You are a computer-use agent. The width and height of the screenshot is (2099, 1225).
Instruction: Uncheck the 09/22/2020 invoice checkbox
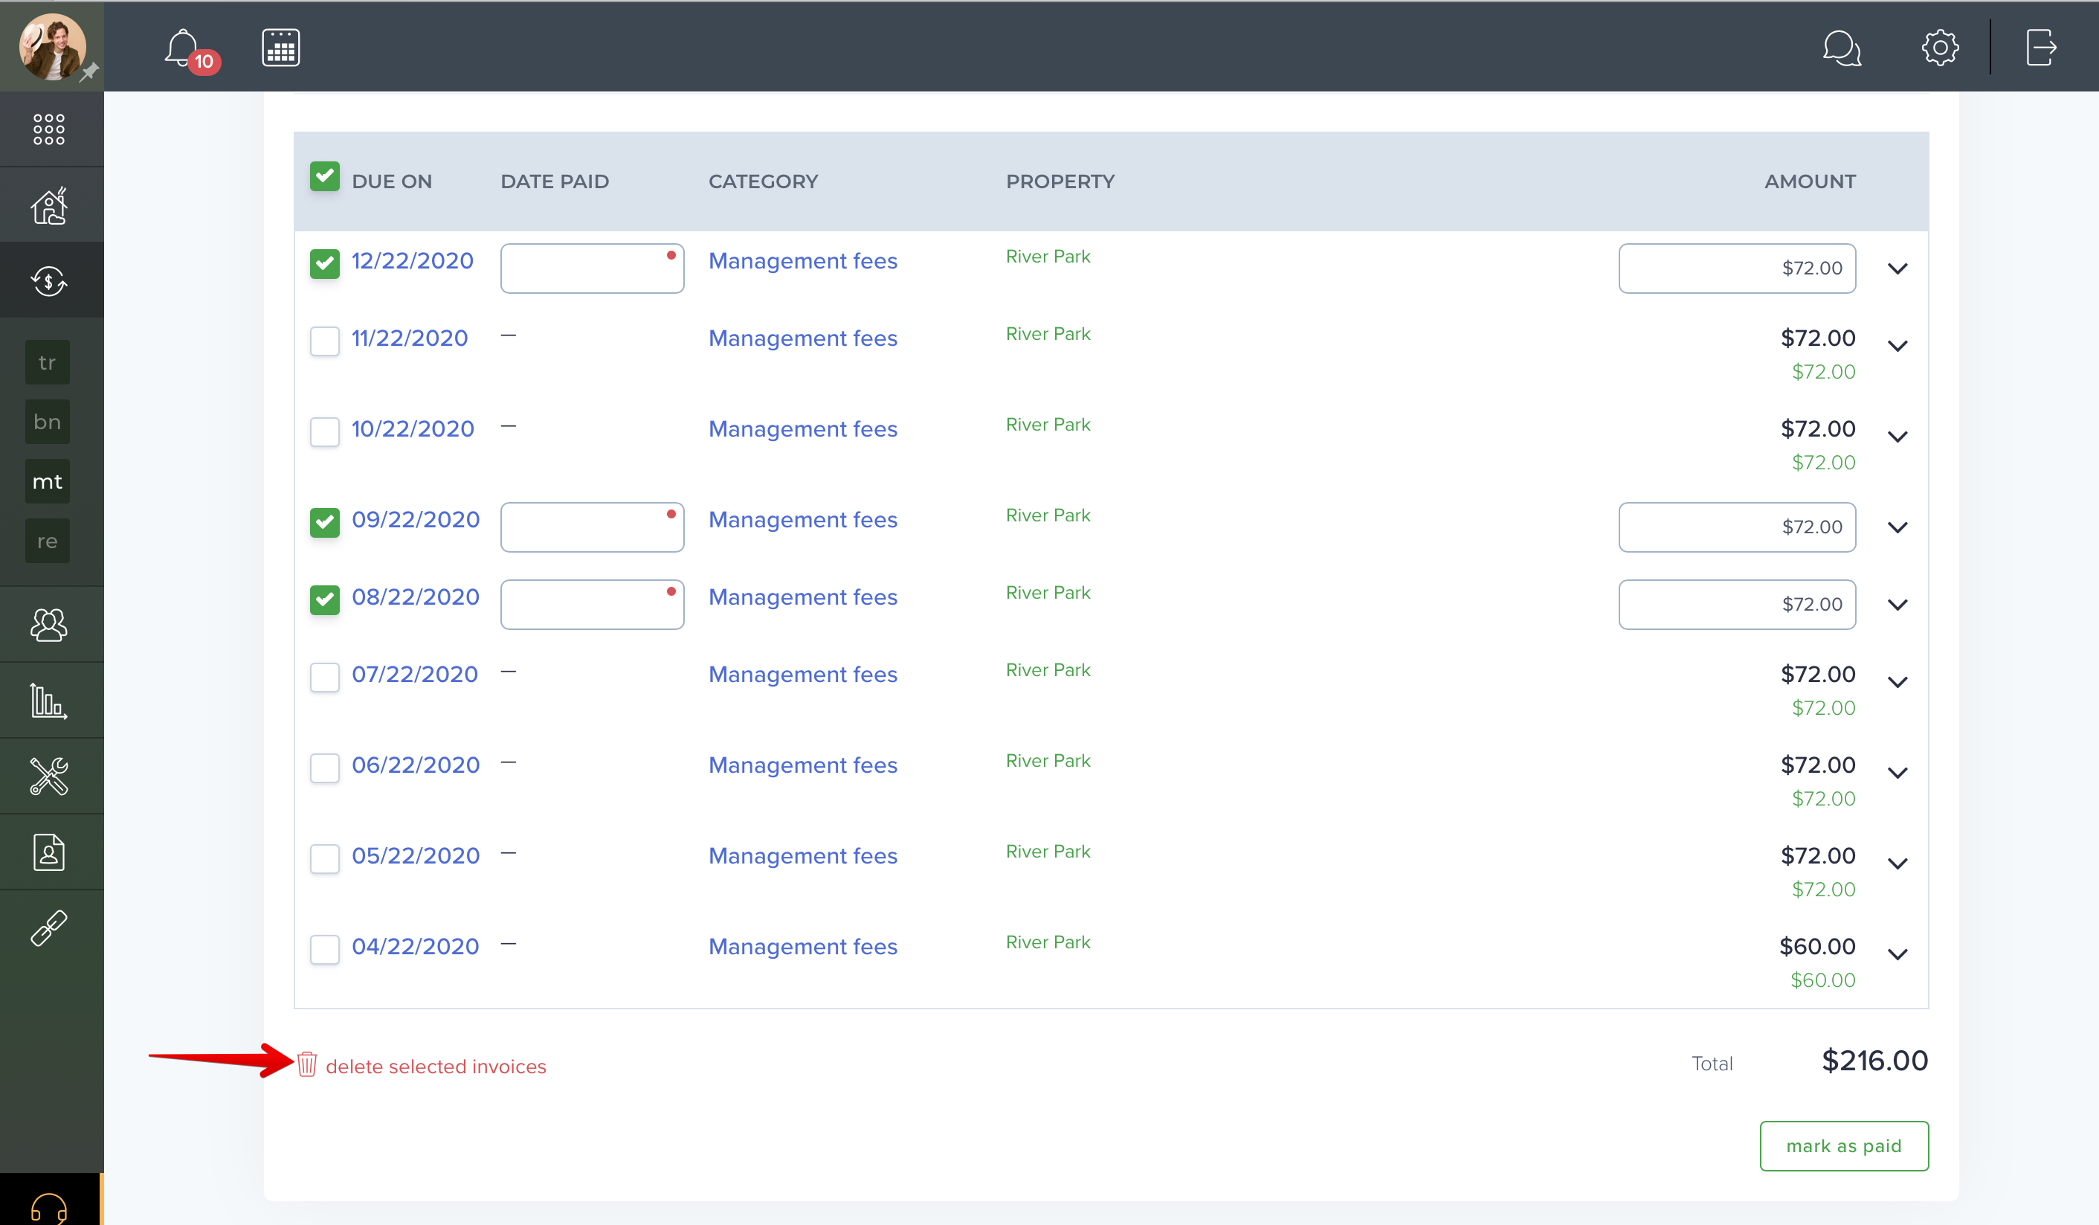pos(325,522)
